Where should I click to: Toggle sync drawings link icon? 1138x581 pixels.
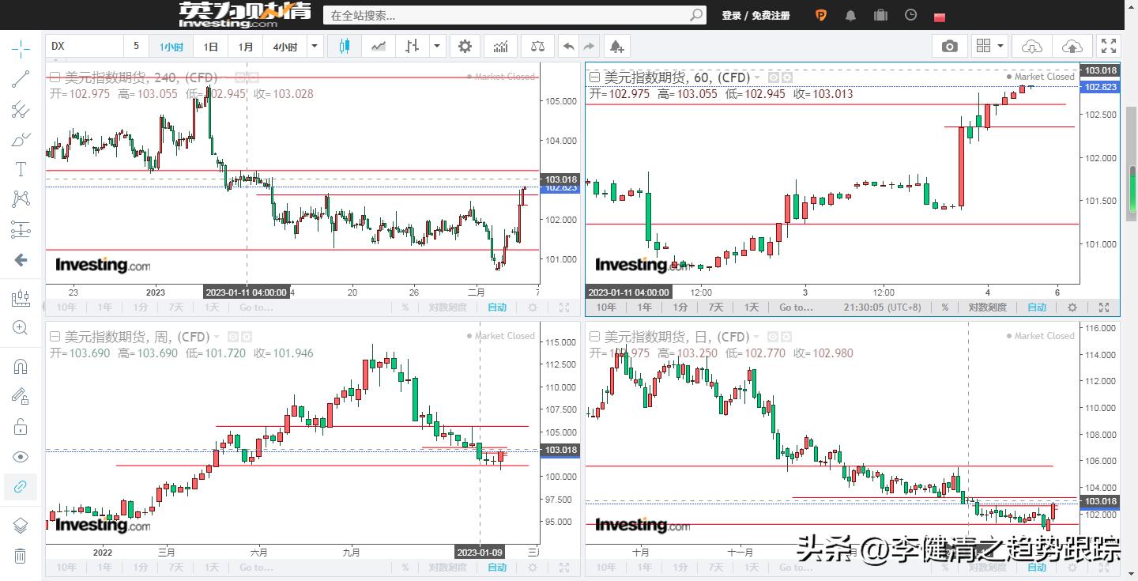click(x=21, y=487)
